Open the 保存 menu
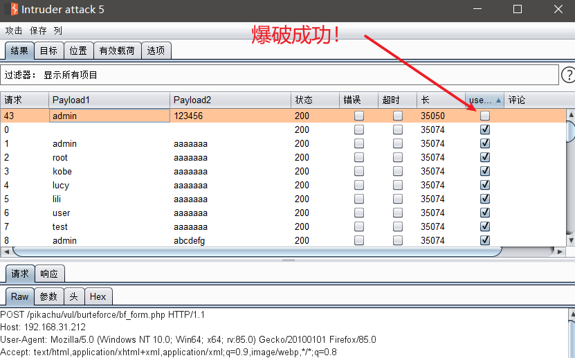Viewport: 575px width, 358px height. 38,30
